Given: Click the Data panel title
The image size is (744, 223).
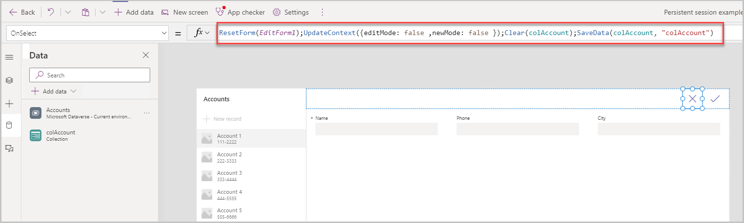Looking at the screenshot, I should click(x=39, y=56).
